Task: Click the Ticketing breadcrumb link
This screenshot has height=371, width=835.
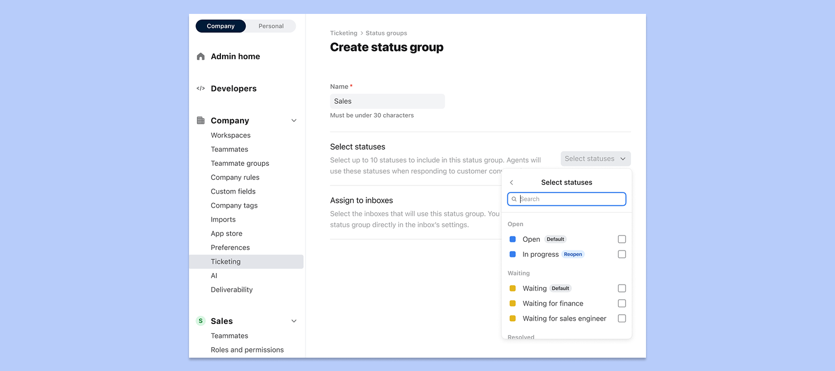Action: (344, 33)
